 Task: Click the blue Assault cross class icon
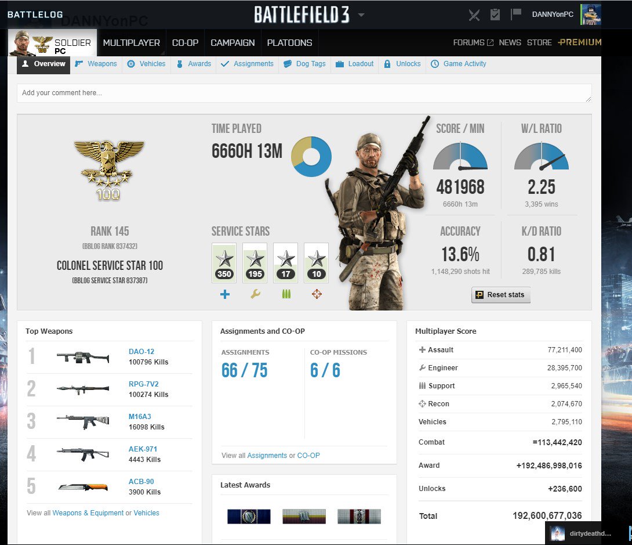(225, 294)
